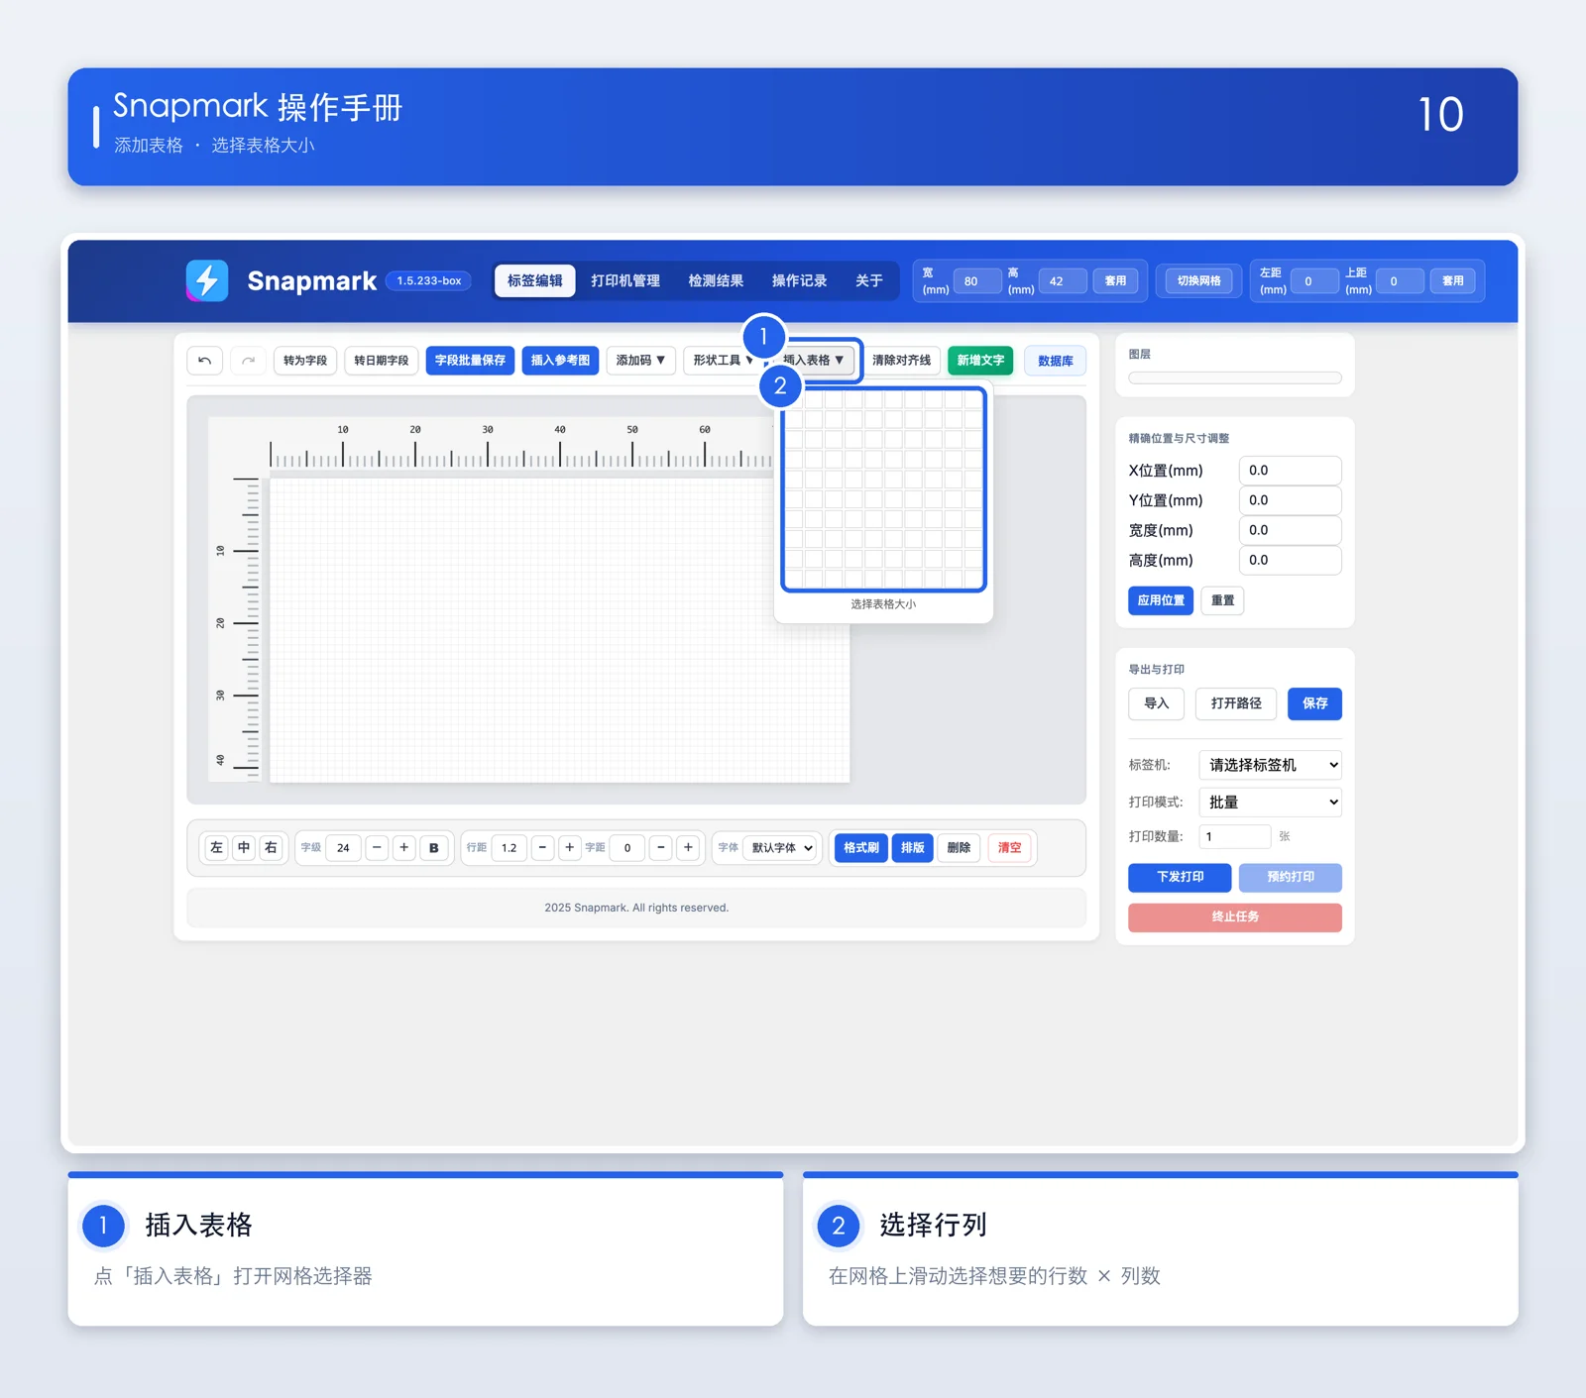Click the Y位置(mm) input field
The width and height of the screenshot is (1586, 1398).
point(1290,500)
